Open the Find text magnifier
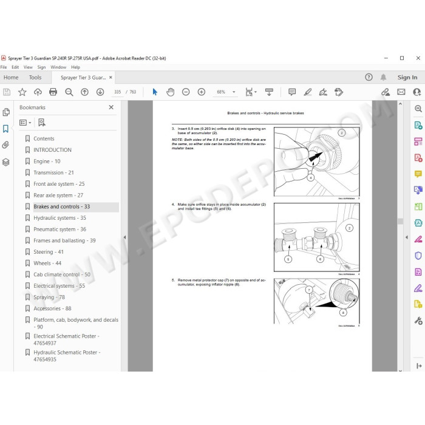 click(69, 92)
